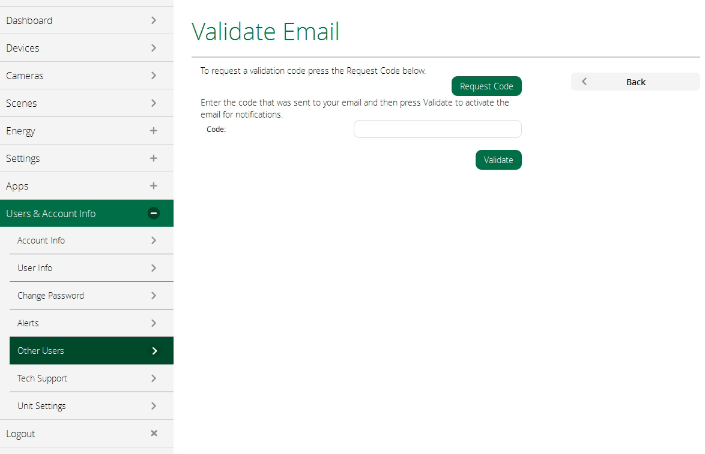Screen dimensions: 705x454
Task: Go to User Info page
Action: coord(35,268)
